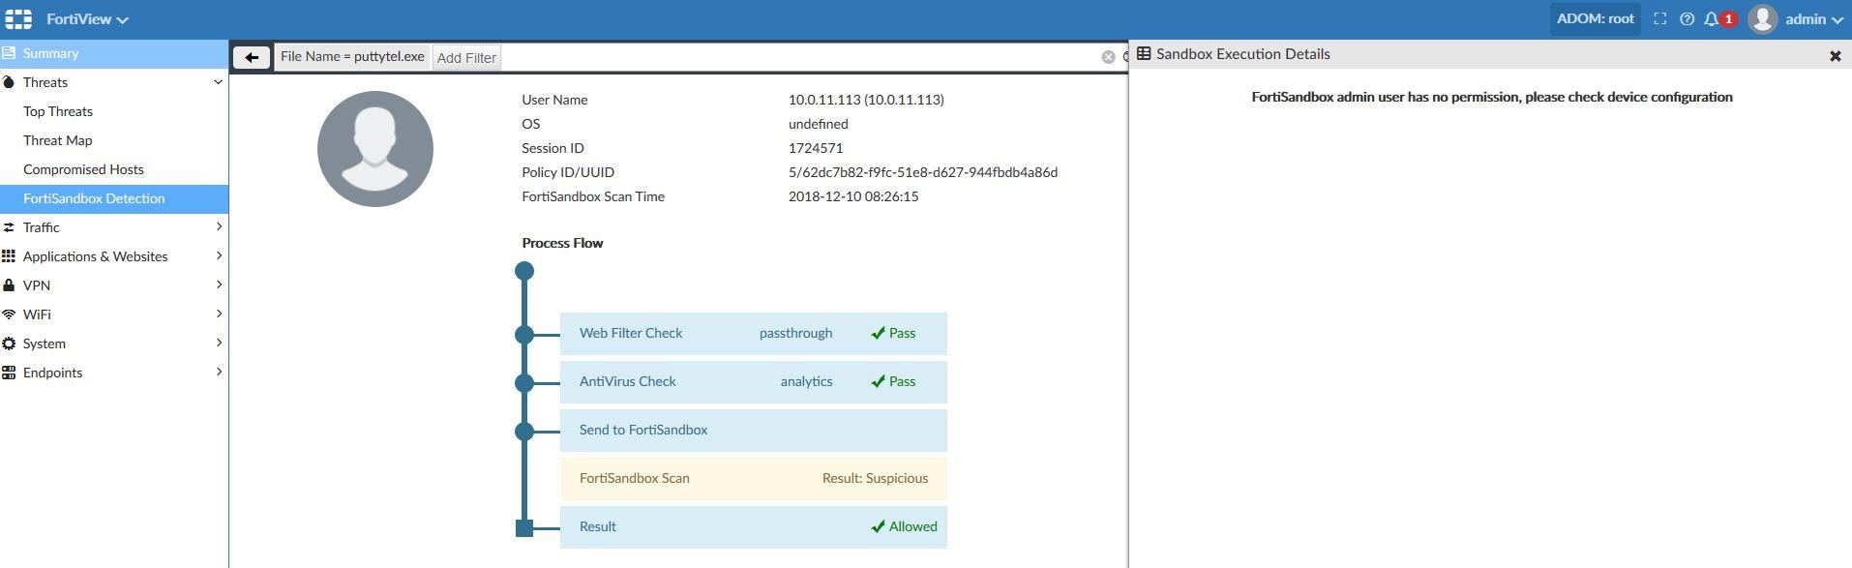Click the VPN lock icon
The image size is (1852, 568).
(9, 285)
